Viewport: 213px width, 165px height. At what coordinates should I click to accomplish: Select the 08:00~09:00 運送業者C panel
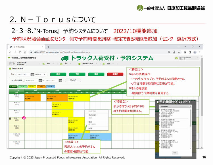(x=79, y=98)
